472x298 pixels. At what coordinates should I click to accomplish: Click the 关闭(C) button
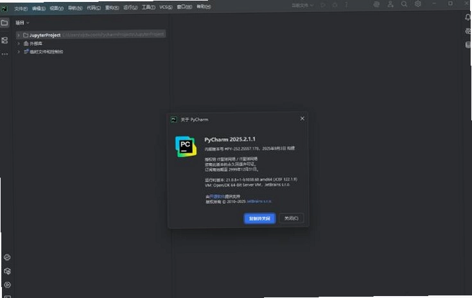(x=292, y=218)
